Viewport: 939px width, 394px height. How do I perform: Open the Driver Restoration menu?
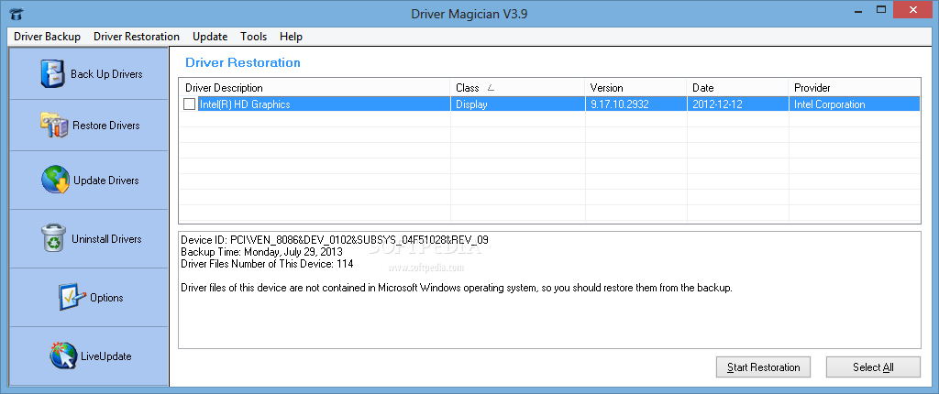point(137,37)
